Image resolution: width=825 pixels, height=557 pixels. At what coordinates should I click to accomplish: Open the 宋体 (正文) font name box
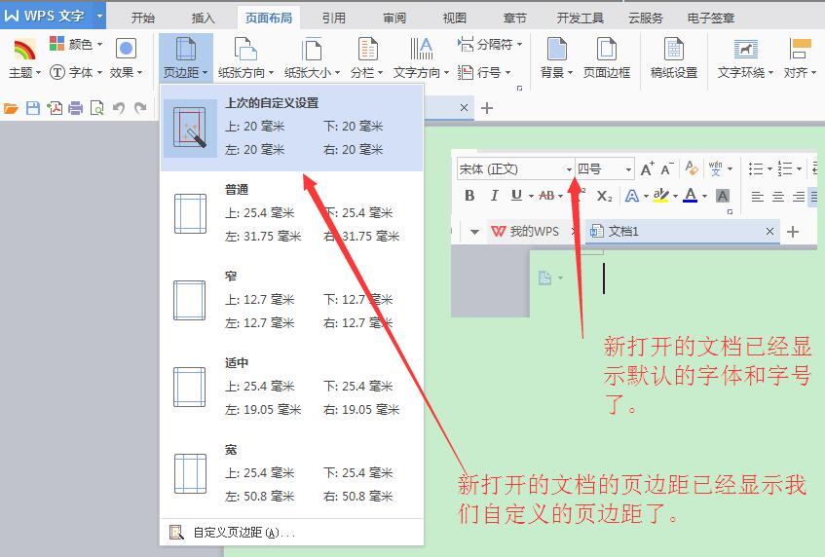click(x=515, y=168)
